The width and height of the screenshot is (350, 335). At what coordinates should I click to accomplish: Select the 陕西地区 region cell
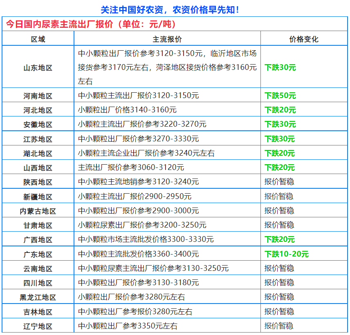(38, 182)
